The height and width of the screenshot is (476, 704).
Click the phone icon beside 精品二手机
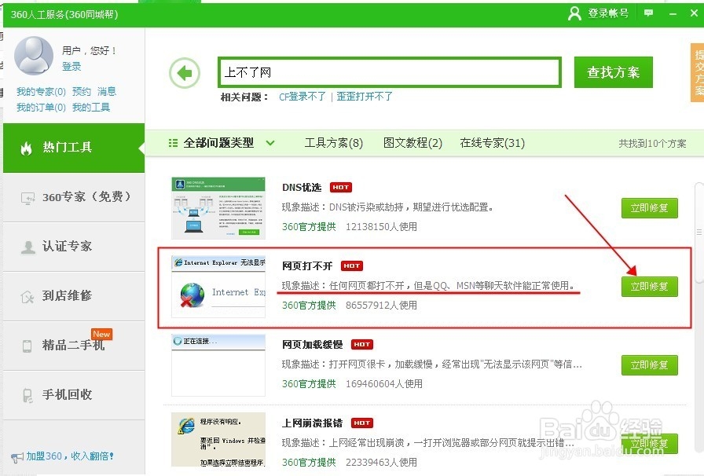tap(27, 346)
